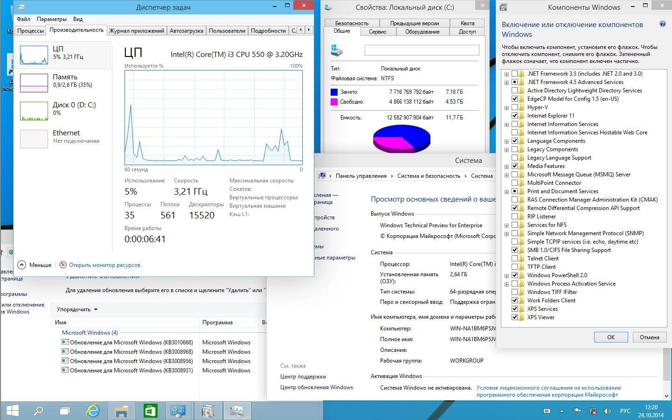Image resolution: width=672 pixels, height=420 pixels.
Task: Open the Task View taskbar icon
Action: click(x=65, y=411)
